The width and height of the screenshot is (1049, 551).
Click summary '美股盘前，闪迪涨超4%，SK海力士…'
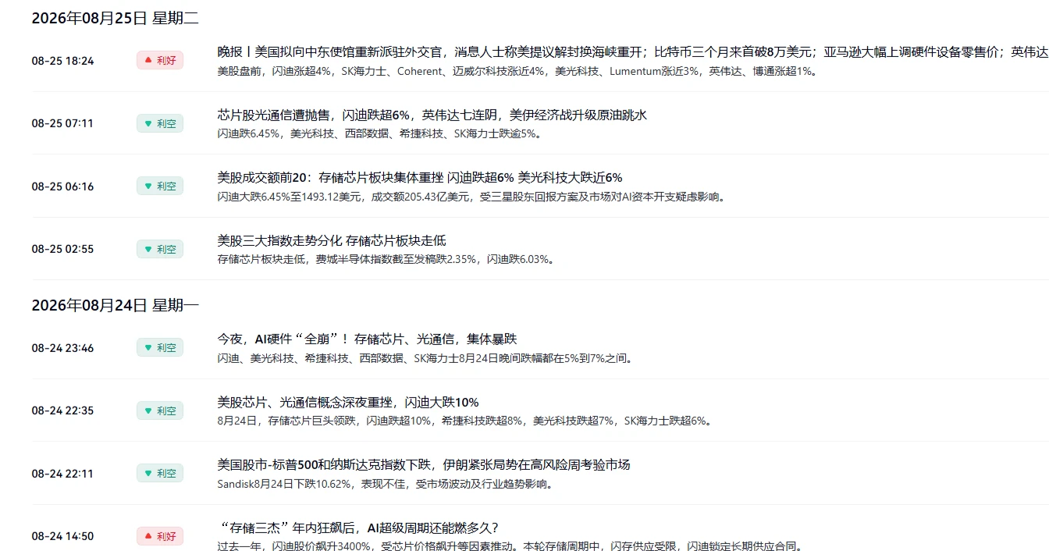pyautogui.click(x=517, y=71)
